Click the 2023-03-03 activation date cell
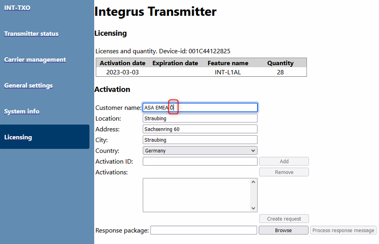 point(123,72)
